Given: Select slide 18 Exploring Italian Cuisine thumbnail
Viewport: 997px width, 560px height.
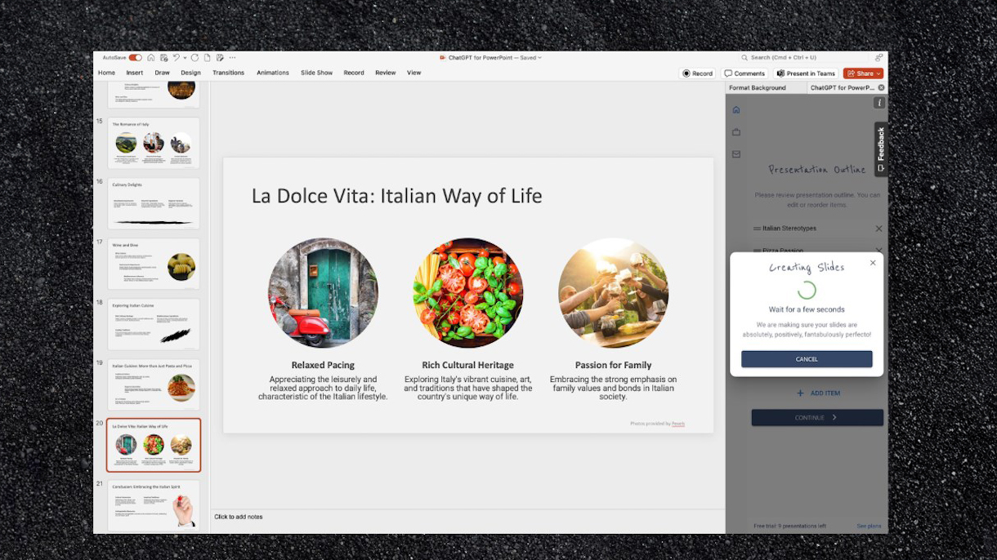Looking at the screenshot, I should tap(154, 324).
